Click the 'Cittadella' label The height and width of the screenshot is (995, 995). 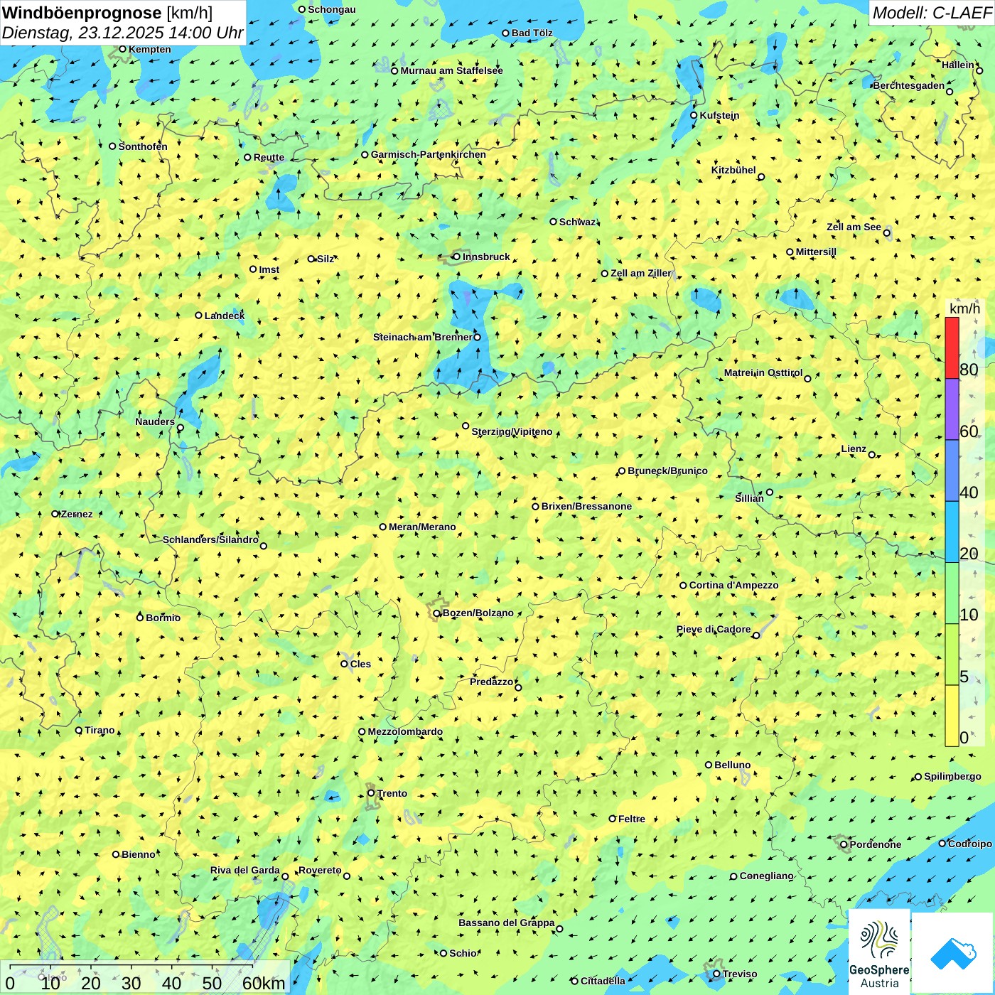pos(603,981)
